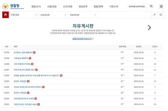The image size is (168, 111).
Task: Click the date in row 31694
Action: 139,87
